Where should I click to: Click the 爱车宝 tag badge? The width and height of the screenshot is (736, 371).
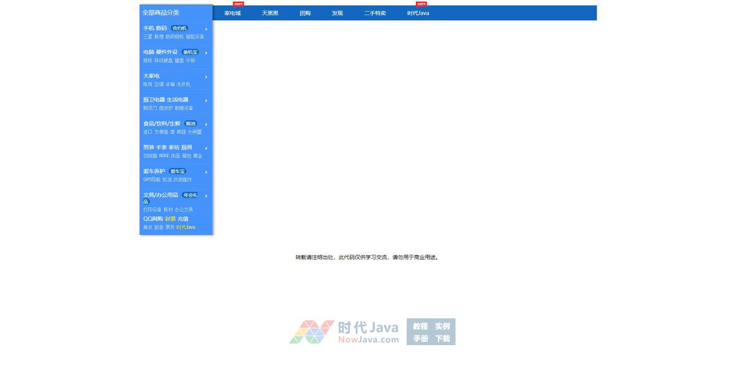coord(177,172)
